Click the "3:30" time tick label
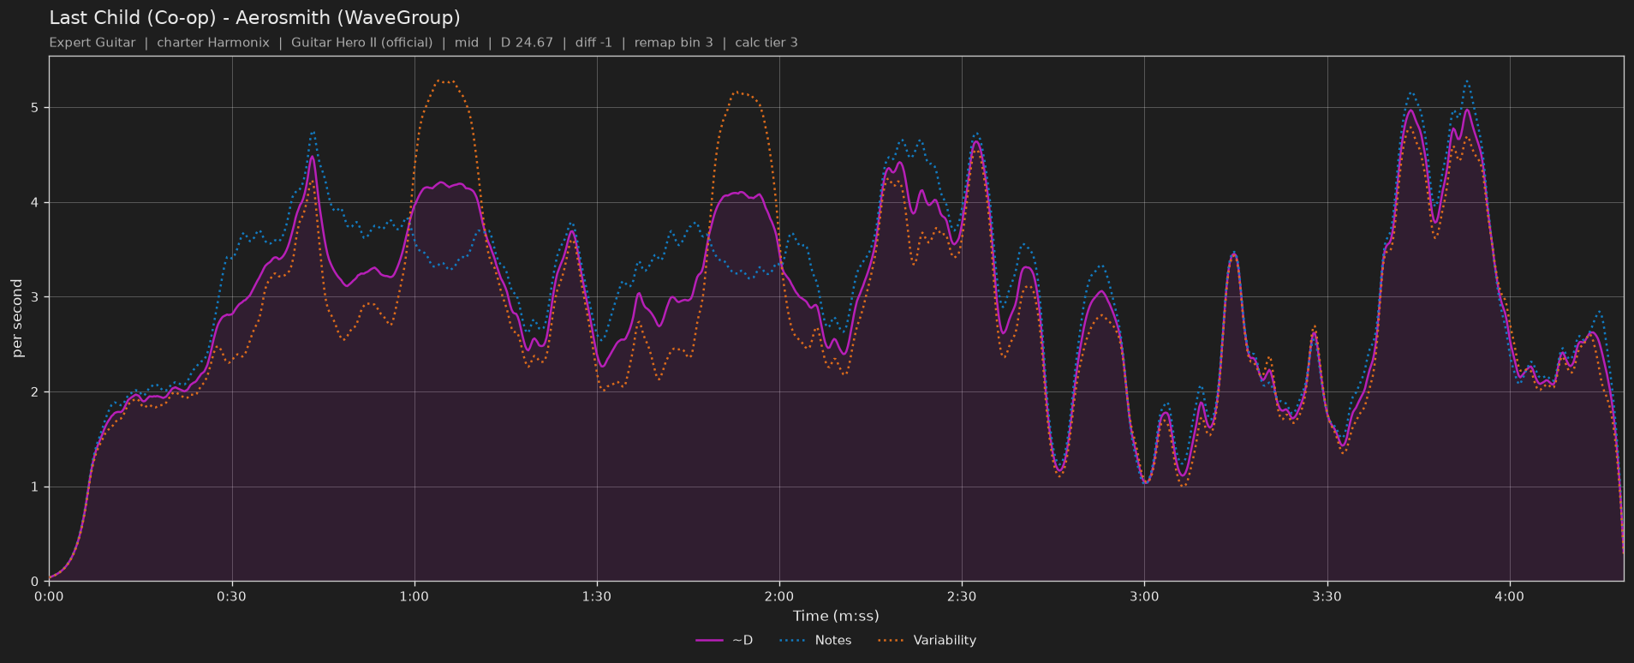The image size is (1634, 663). point(1327,596)
